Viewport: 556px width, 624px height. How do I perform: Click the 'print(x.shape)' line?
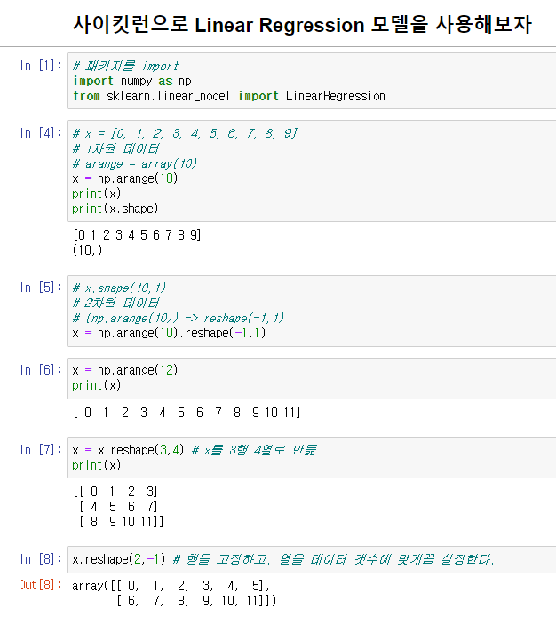pyautogui.click(x=115, y=209)
